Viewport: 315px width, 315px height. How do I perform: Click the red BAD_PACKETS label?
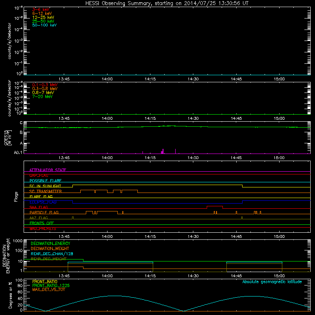[x=43, y=228]
